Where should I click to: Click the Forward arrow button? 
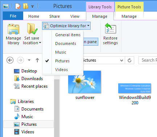click(x=20, y=60)
